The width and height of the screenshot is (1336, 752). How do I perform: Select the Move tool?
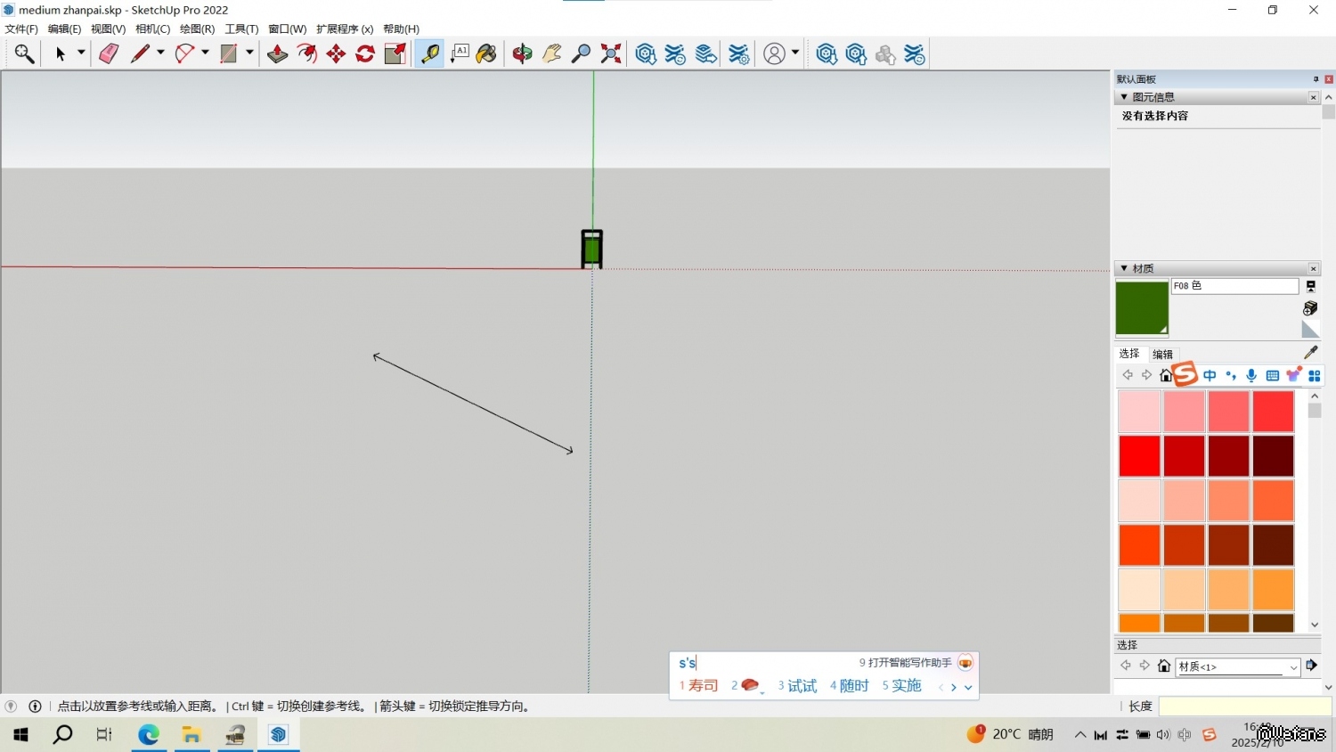pos(336,54)
